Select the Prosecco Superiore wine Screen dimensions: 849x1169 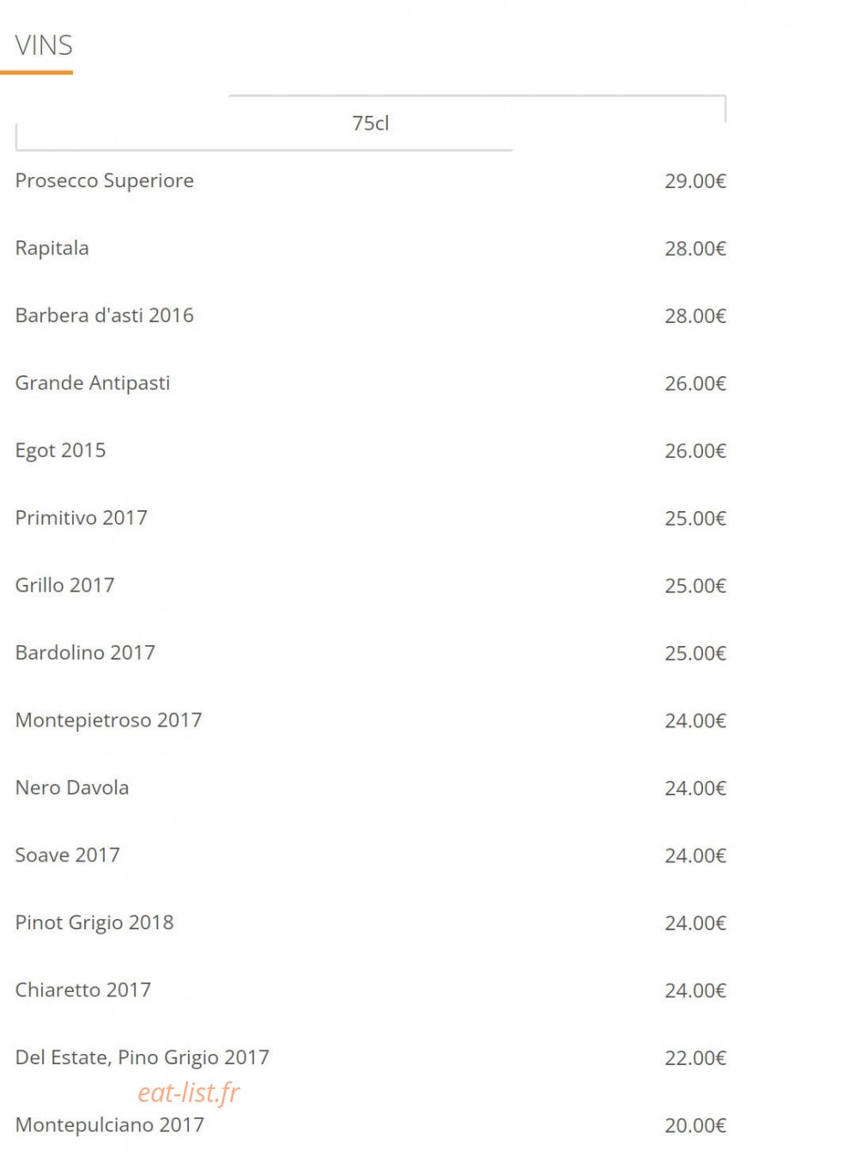105,180
